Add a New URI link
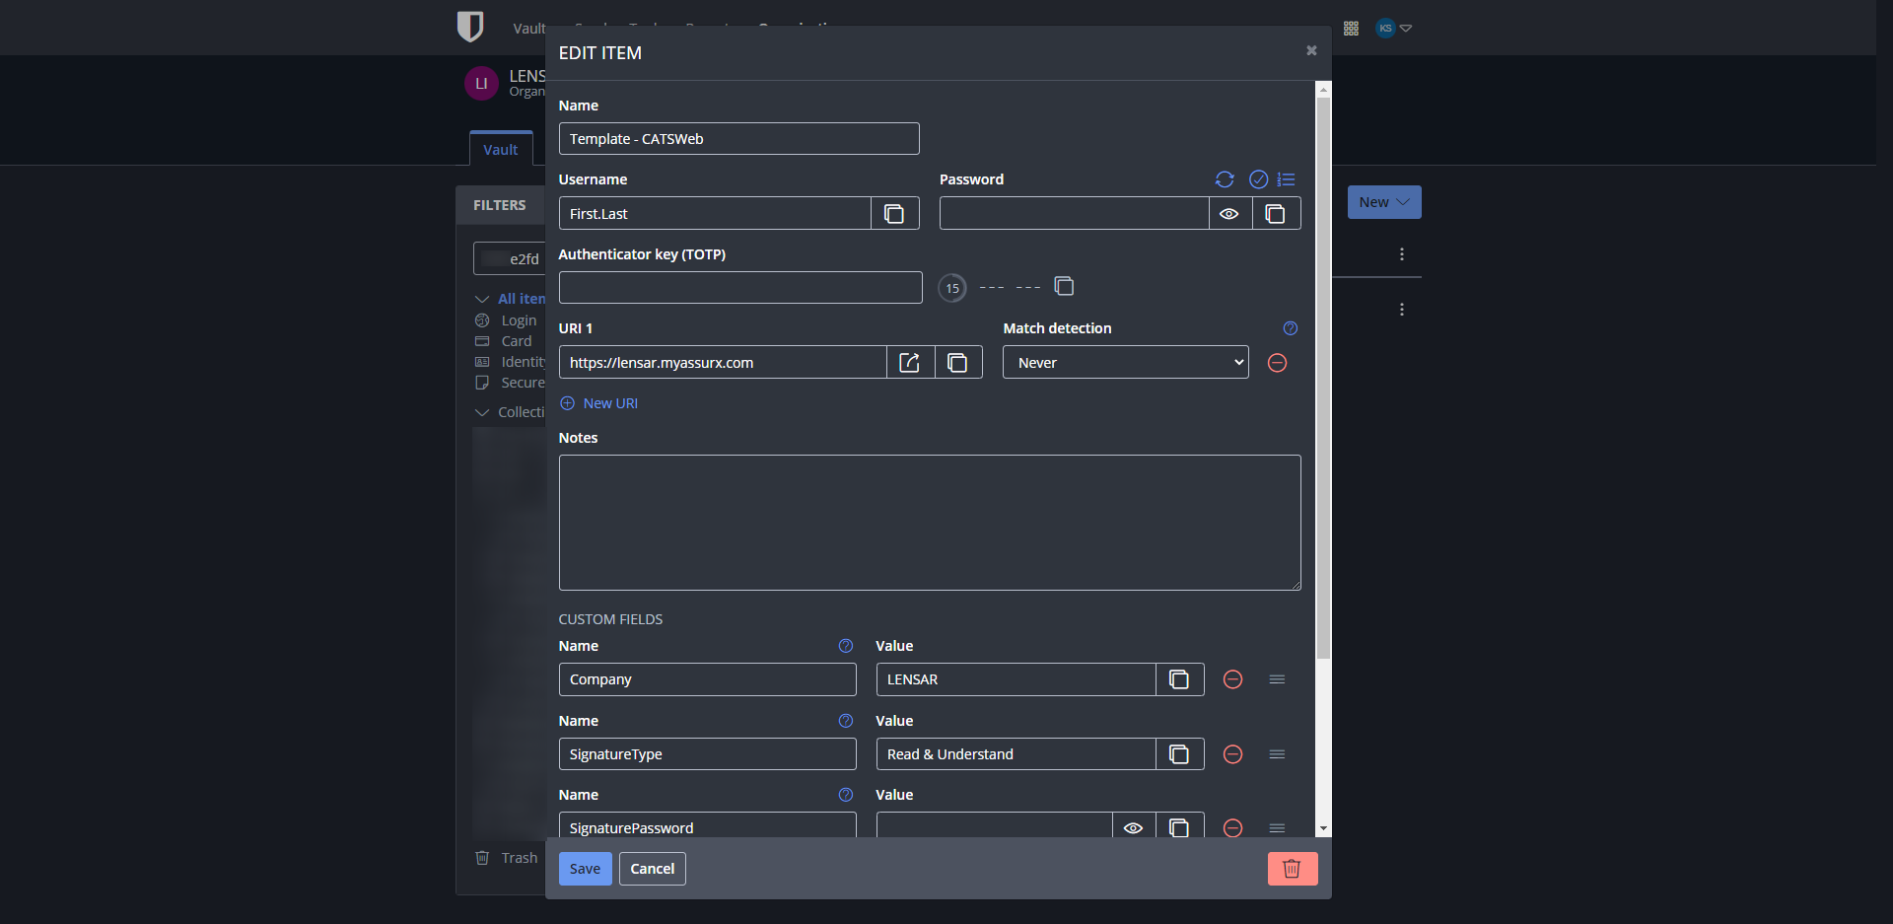 pos(598,402)
